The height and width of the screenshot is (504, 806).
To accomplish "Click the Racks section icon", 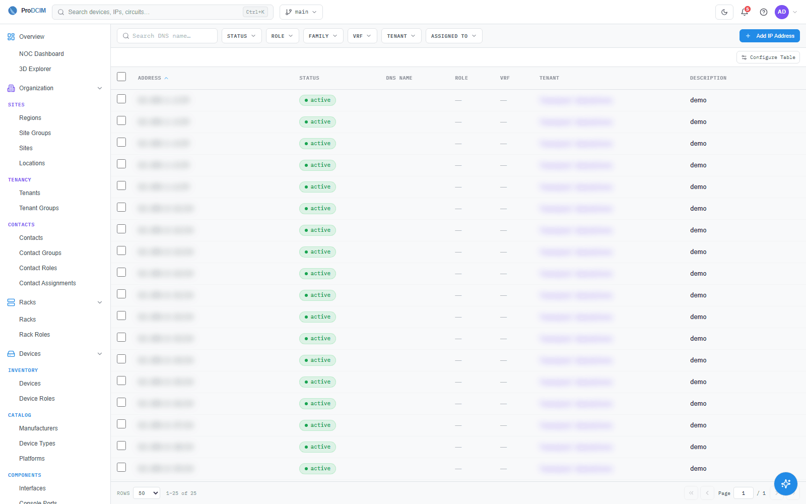I will tap(11, 302).
